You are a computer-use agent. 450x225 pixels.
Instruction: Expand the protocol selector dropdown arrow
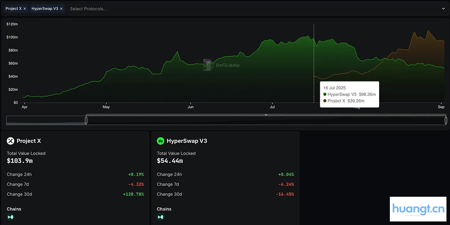tap(443, 9)
